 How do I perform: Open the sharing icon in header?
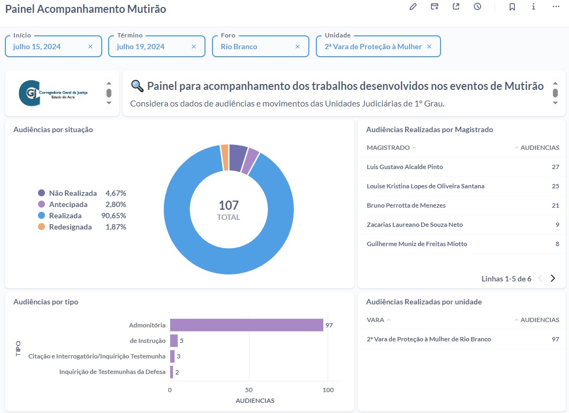click(456, 6)
